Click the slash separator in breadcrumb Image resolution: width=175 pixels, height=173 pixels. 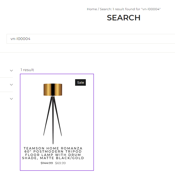(98, 9)
